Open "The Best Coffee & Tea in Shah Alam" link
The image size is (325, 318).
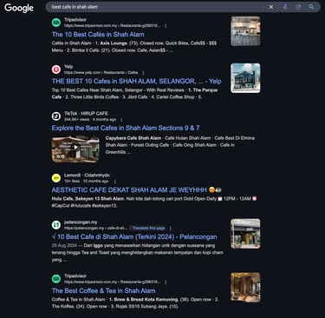coord(104,291)
